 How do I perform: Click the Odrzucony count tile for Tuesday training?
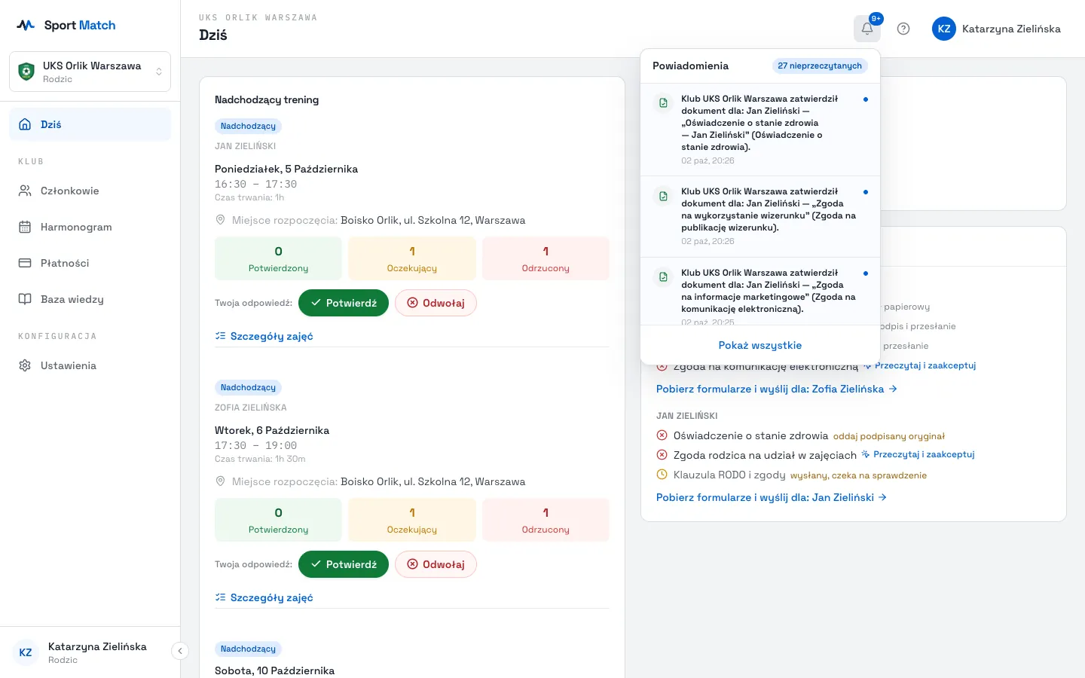click(546, 520)
